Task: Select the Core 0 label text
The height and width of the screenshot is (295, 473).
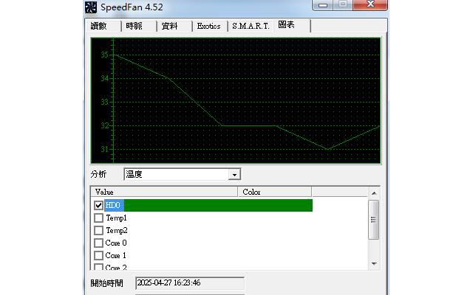Action: (x=116, y=243)
